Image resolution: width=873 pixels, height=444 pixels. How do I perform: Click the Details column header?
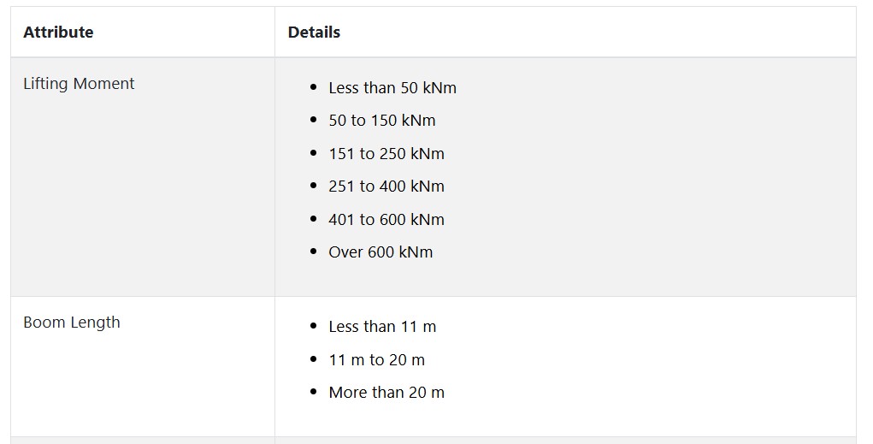[x=314, y=33]
